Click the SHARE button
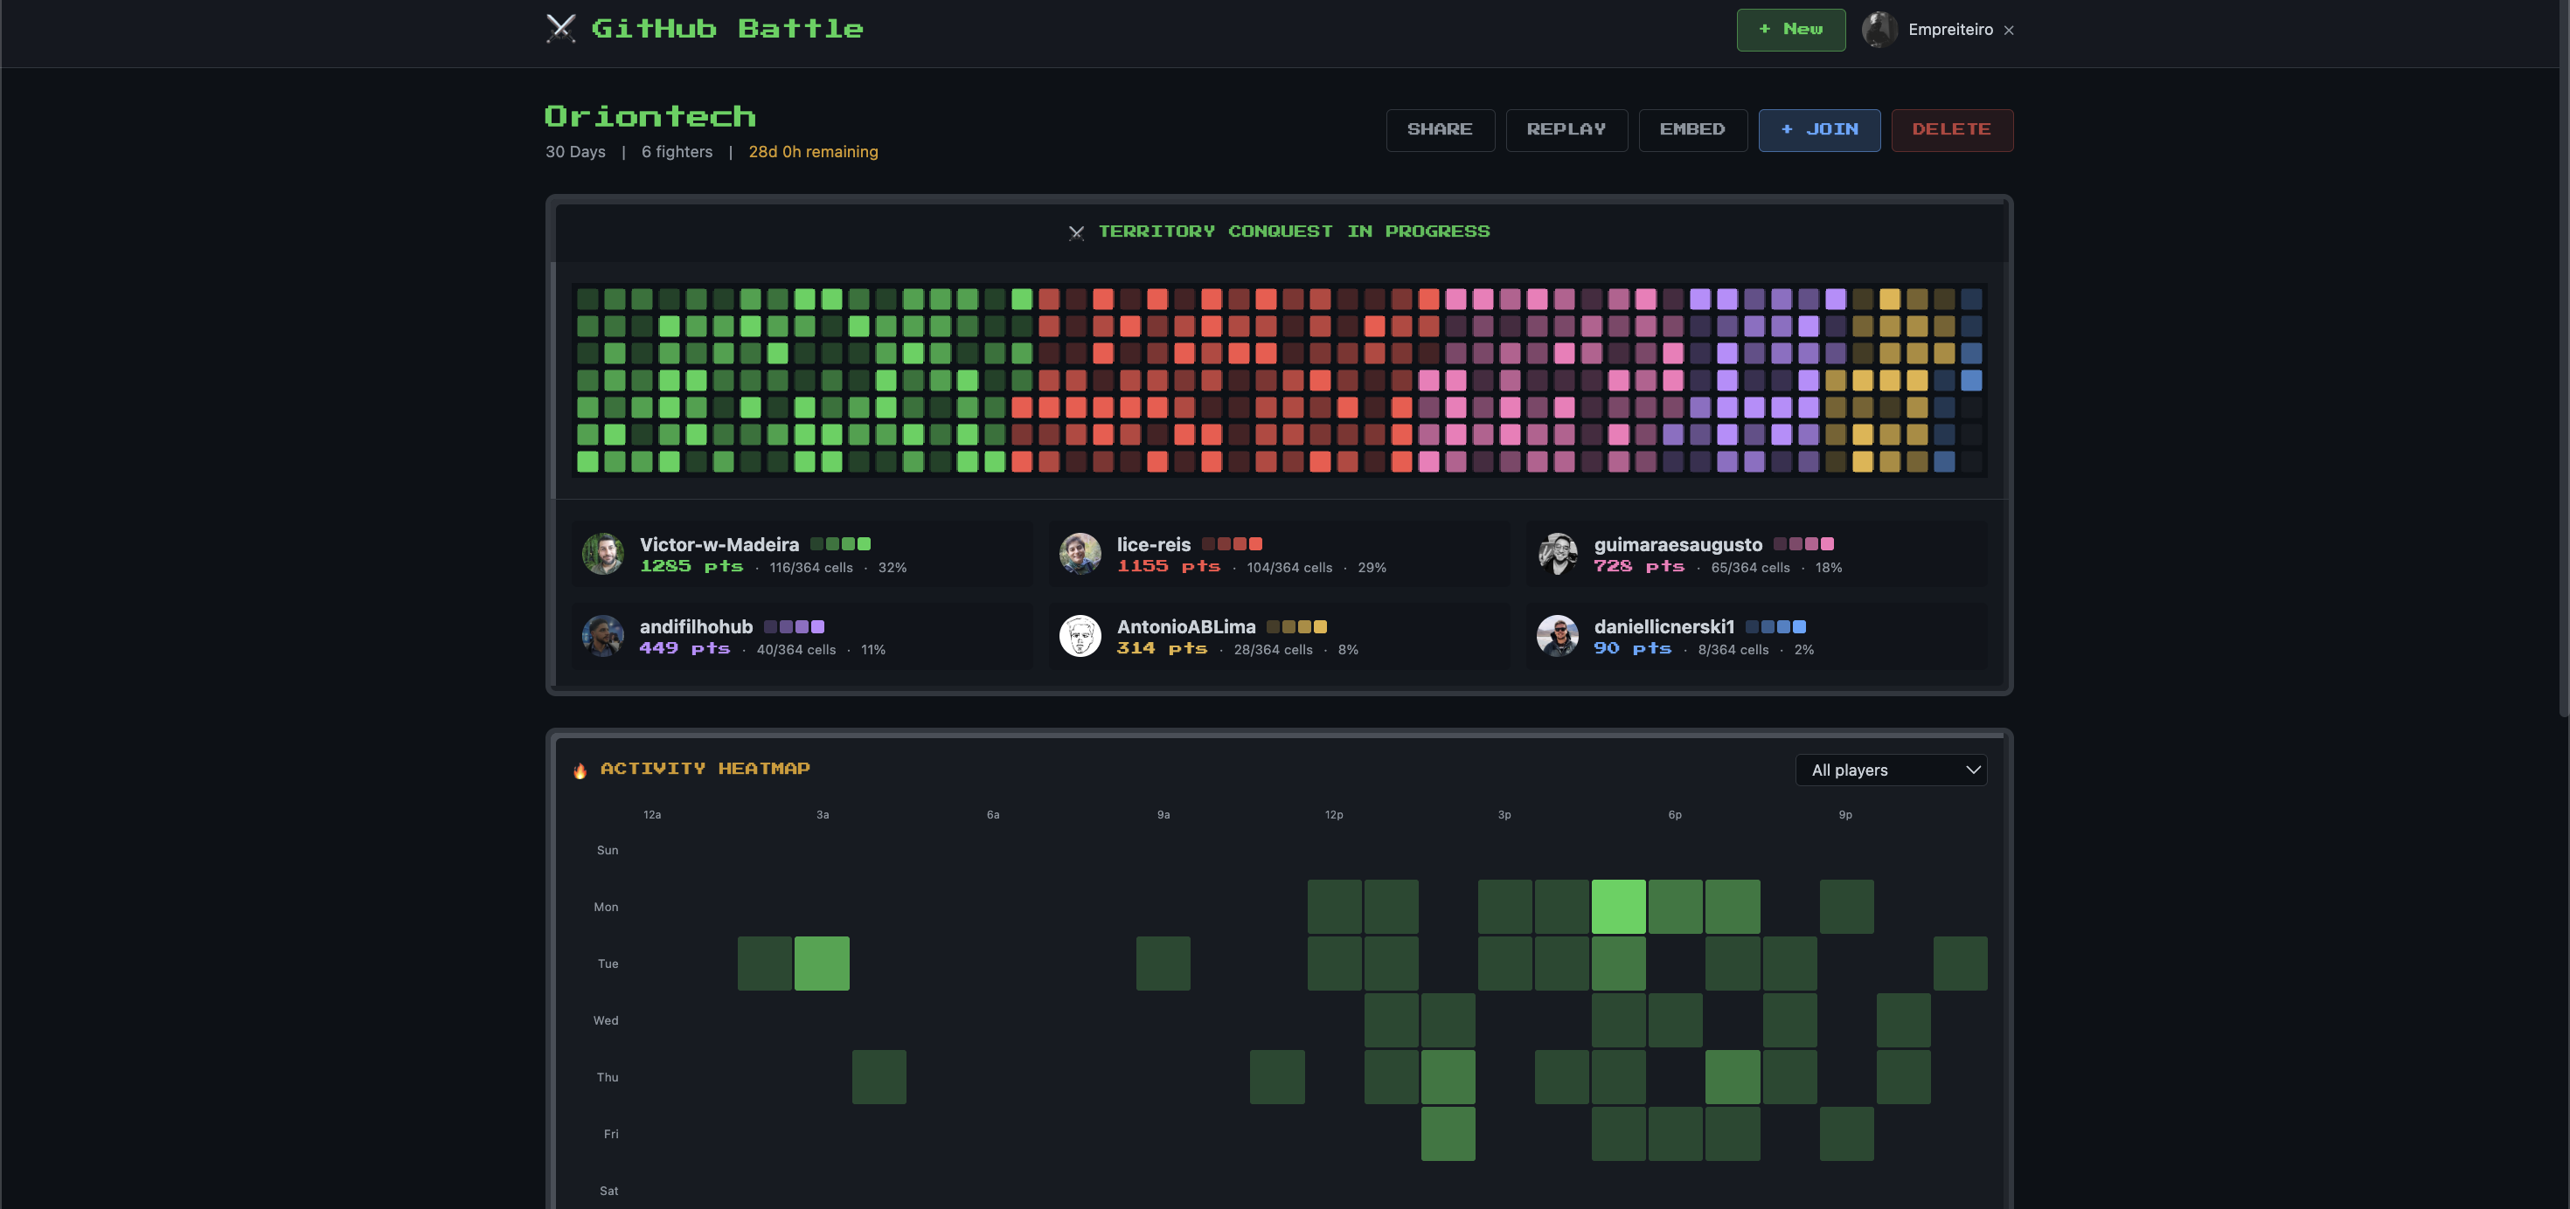The width and height of the screenshot is (2570, 1209). pos(1440,129)
